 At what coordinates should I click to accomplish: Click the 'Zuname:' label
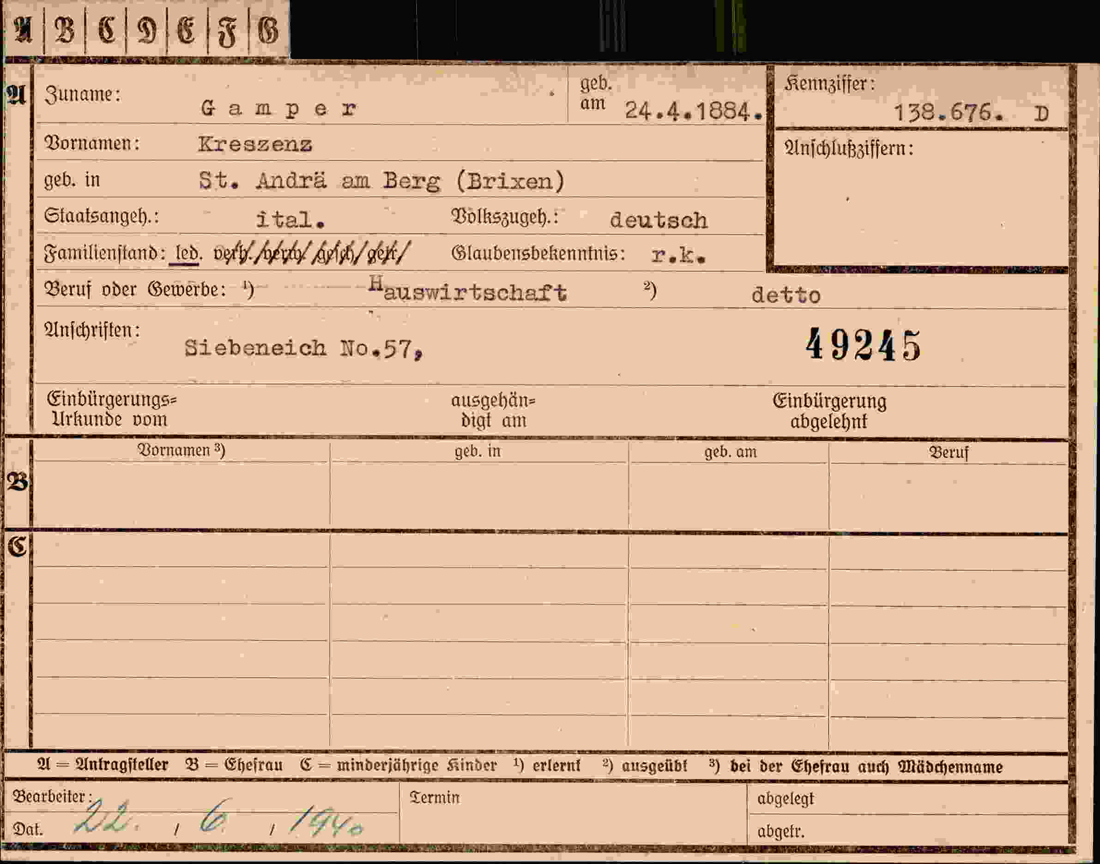83,95
